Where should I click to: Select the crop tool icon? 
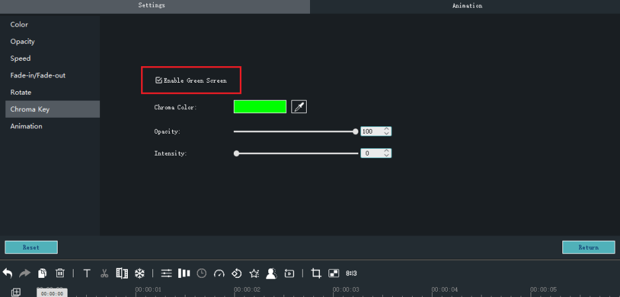pos(316,273)
